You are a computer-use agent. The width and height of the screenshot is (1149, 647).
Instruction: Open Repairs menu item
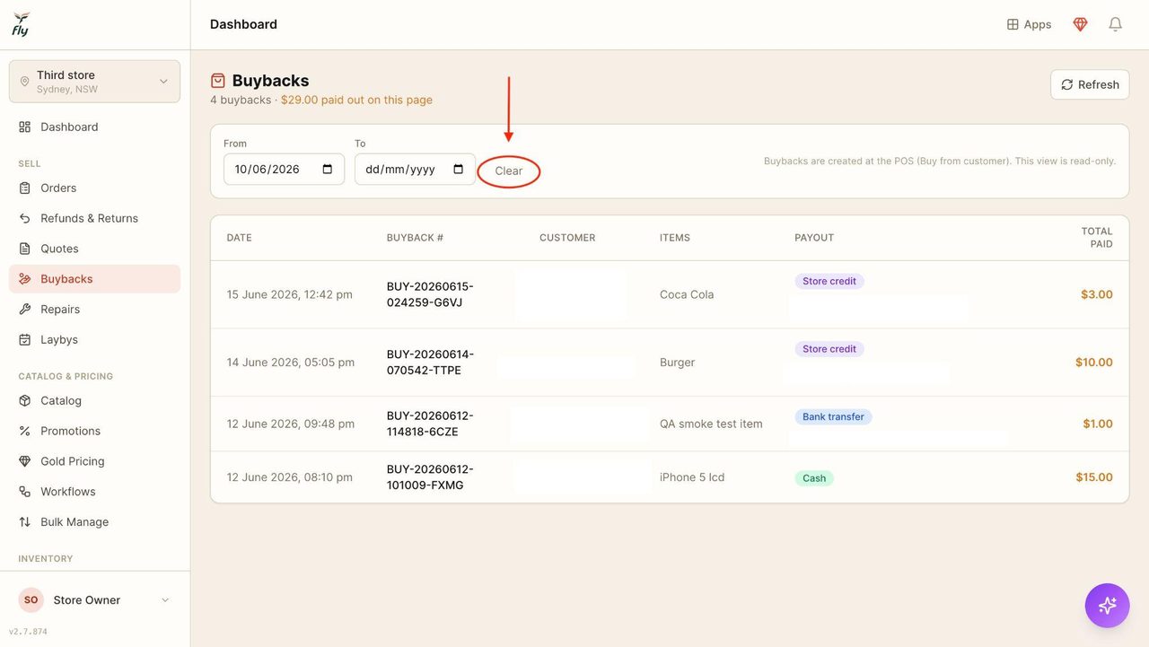[94, 309]
